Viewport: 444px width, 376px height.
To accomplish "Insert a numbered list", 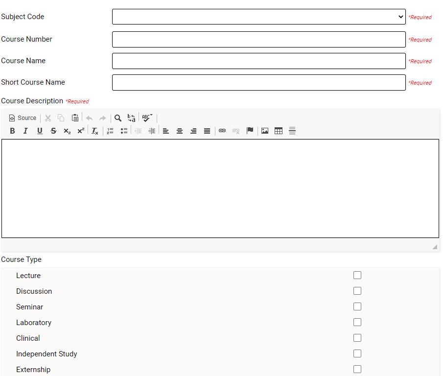I will pyautogui.click(x=110, y=130).
